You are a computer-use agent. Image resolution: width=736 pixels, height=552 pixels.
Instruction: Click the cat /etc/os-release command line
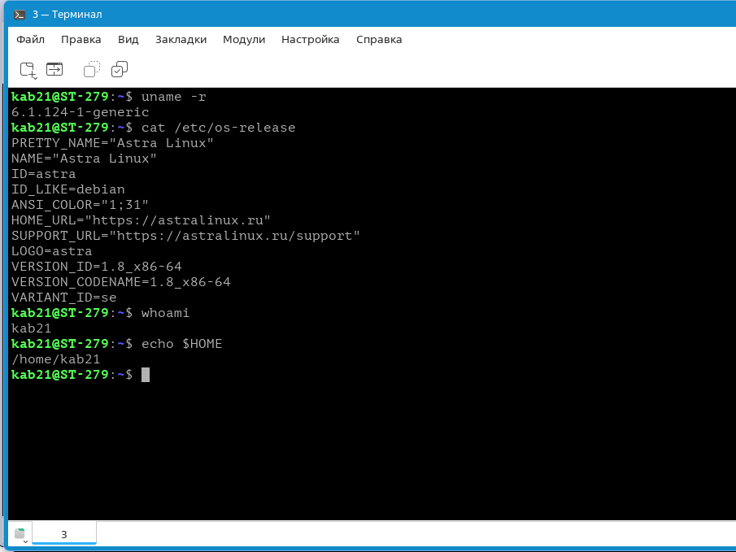pos(218,128)
